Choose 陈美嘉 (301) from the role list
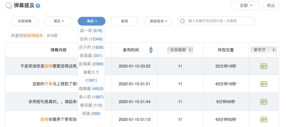The image size is (286, 127). [x=91, y=56]
